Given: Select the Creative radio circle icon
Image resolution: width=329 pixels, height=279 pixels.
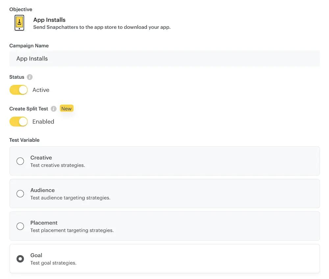Looking at the screenshot, I should (20, 161).
